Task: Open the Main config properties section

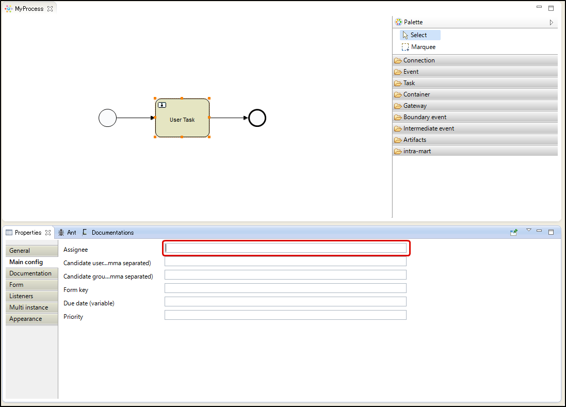Action: coord(32,262)
